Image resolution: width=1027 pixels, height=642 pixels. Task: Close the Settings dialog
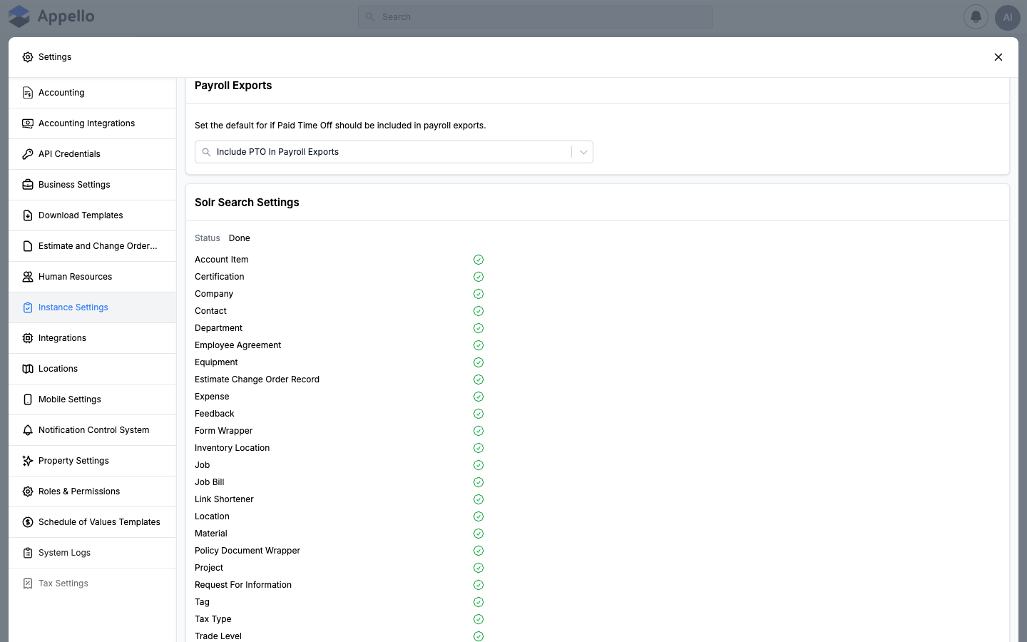998,57
